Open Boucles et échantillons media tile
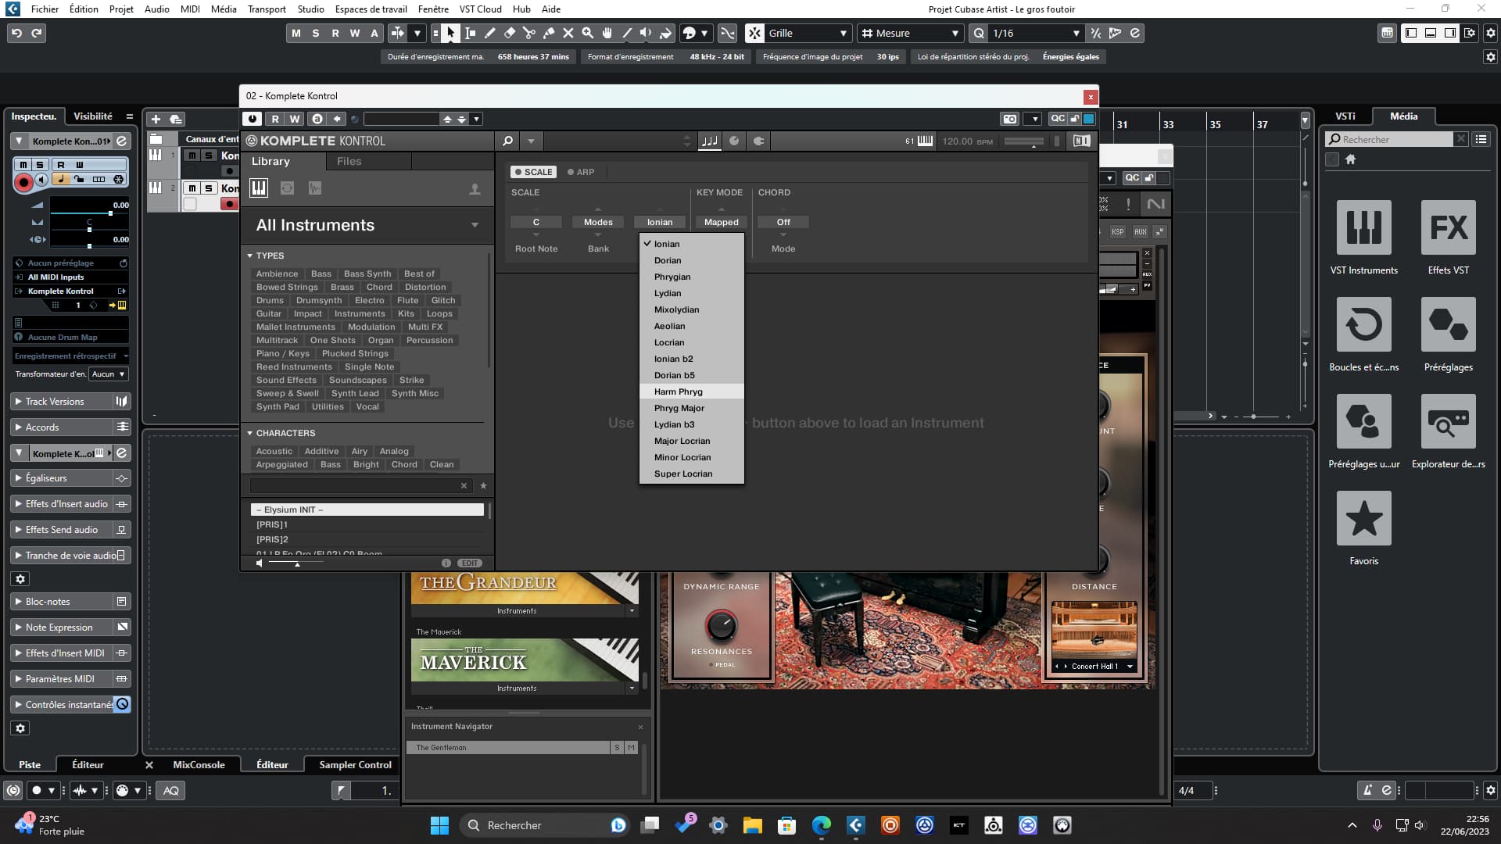1501x844 pixels. (1364, 324)
